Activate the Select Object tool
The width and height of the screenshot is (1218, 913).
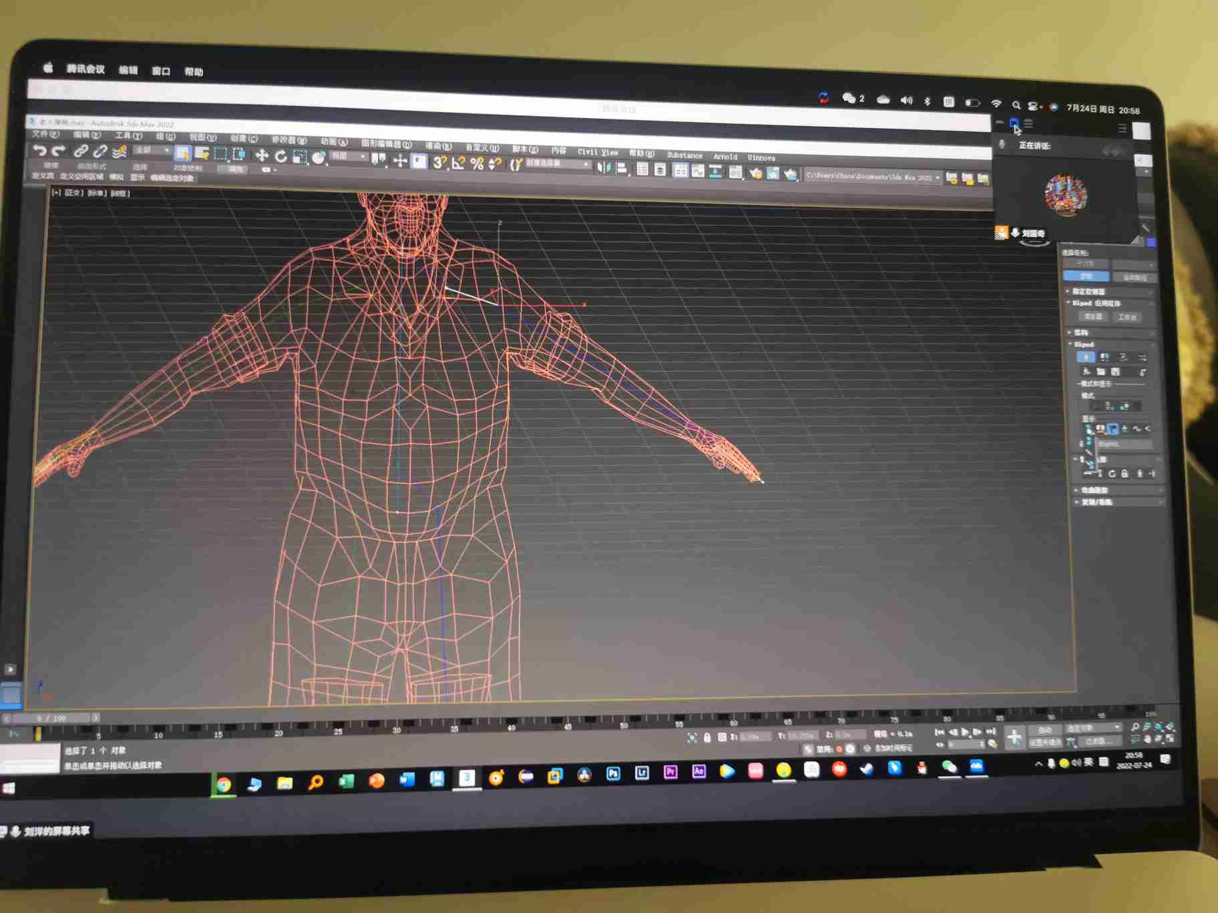(x=182, y=154)
